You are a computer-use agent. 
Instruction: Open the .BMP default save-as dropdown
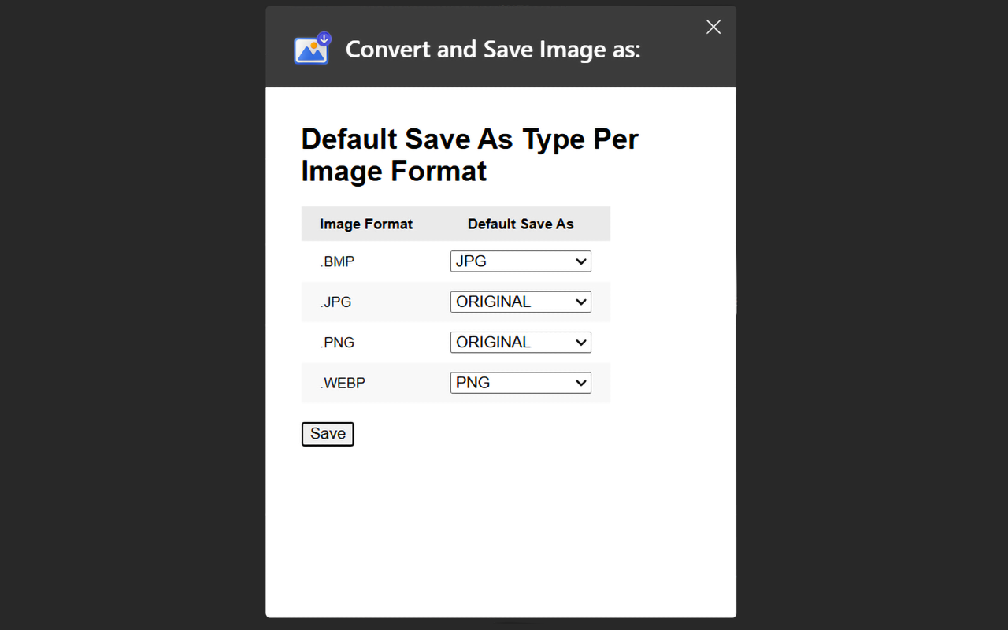point(520,261)
